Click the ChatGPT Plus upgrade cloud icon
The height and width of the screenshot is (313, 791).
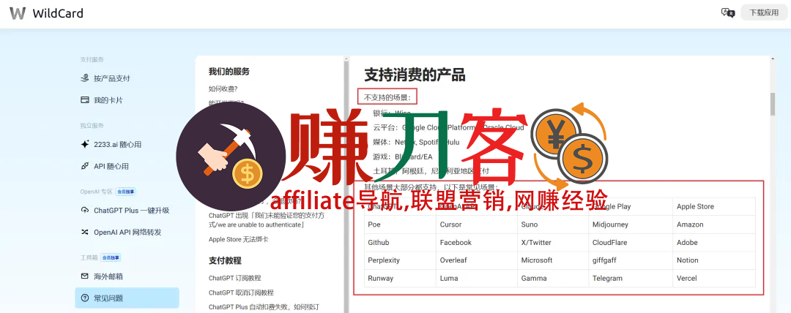click(85, 211)
